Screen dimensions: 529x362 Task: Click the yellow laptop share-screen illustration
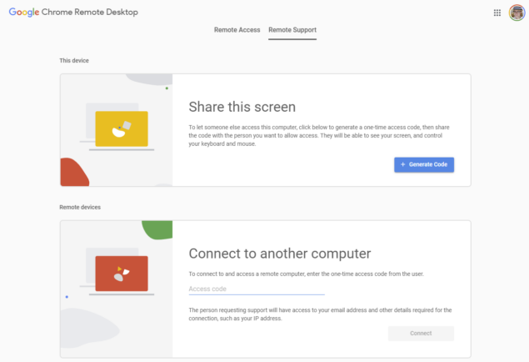coord(117,128)
